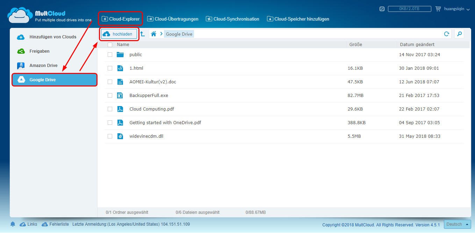
Task: Click the path address bar field
Action: point(300,34)
